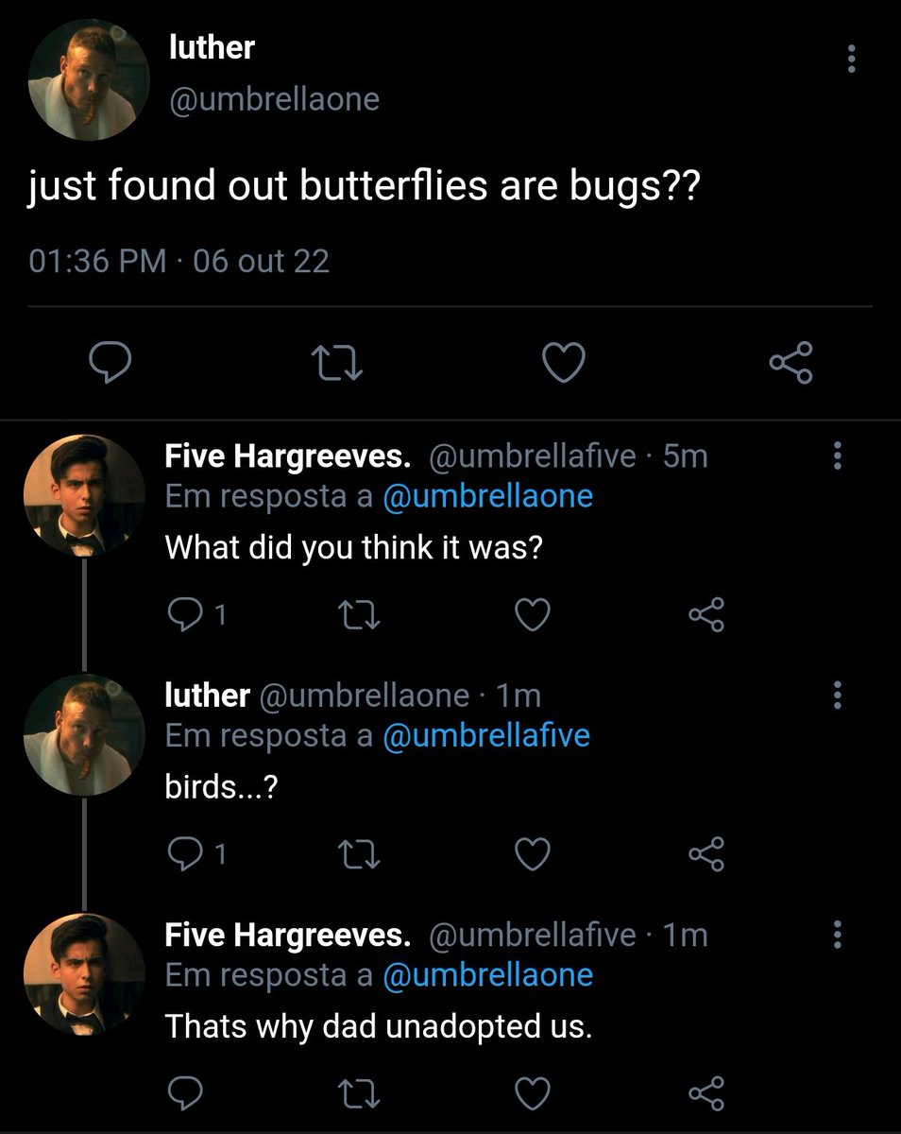
Task: Share the 'What did you think' reply
Action: pyautogui.click(x=706, y=616)
